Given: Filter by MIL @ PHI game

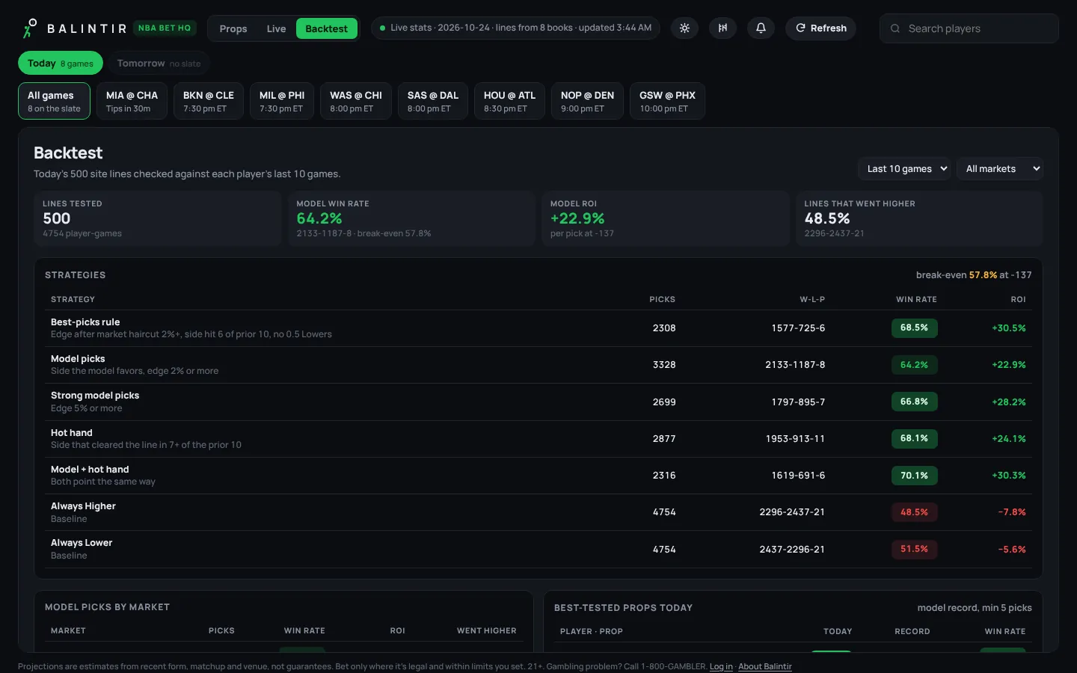Looking at the screenshot, I should 282,101.
